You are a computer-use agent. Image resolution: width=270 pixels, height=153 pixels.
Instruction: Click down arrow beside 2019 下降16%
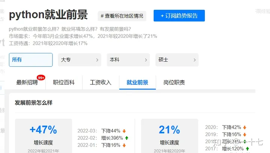(x=244, y=135)
